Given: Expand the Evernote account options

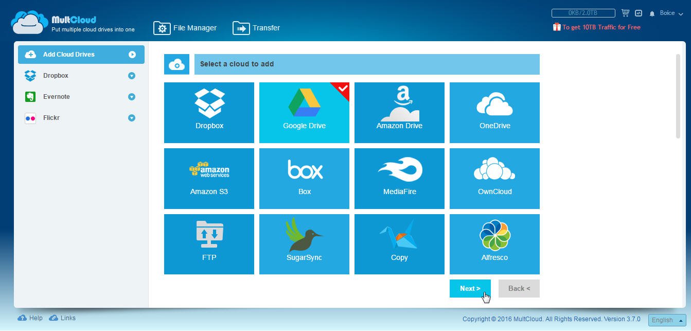Looking at the screenshot, I should [132, 97].
